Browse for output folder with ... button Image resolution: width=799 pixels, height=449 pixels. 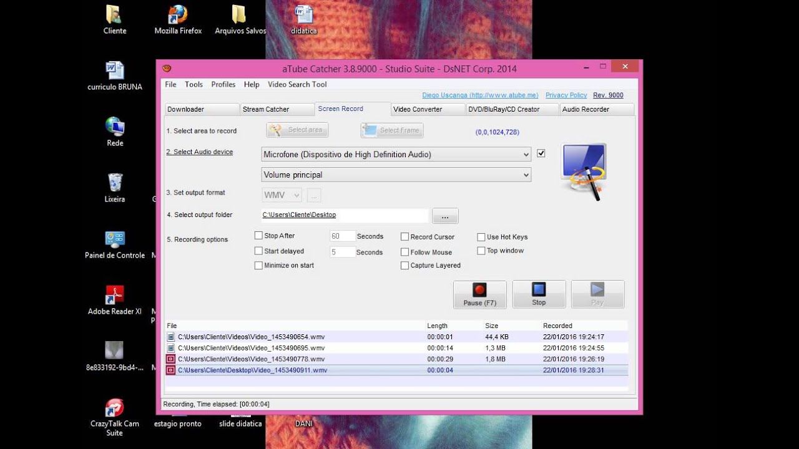coord(445,216)
